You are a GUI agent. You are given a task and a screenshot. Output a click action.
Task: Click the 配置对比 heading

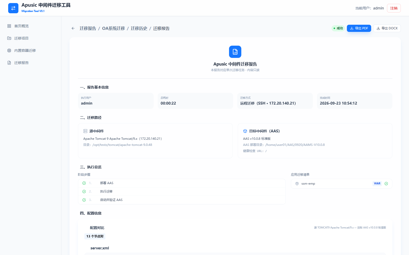(97, 228)
